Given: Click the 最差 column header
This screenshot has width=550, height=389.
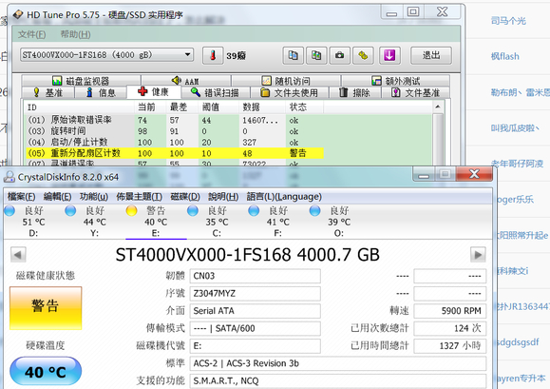Looking at the screenshot, I should coord(182,107).
